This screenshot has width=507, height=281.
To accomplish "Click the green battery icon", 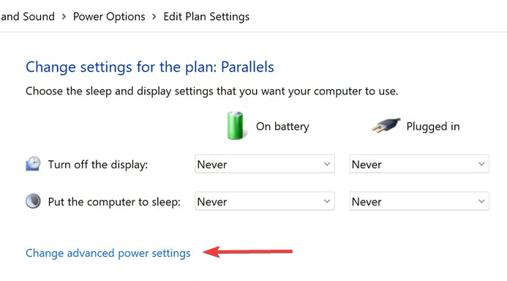I will [x=235, y=125].
